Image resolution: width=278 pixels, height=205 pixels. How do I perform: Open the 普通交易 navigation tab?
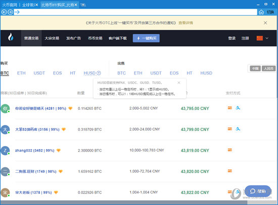(31, 38)
